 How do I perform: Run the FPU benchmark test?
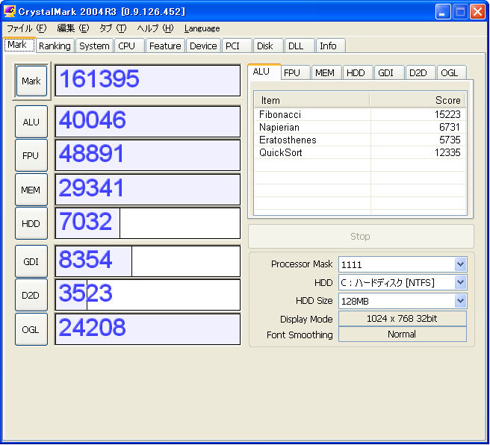pyautogui.click(x=31, y=155)
